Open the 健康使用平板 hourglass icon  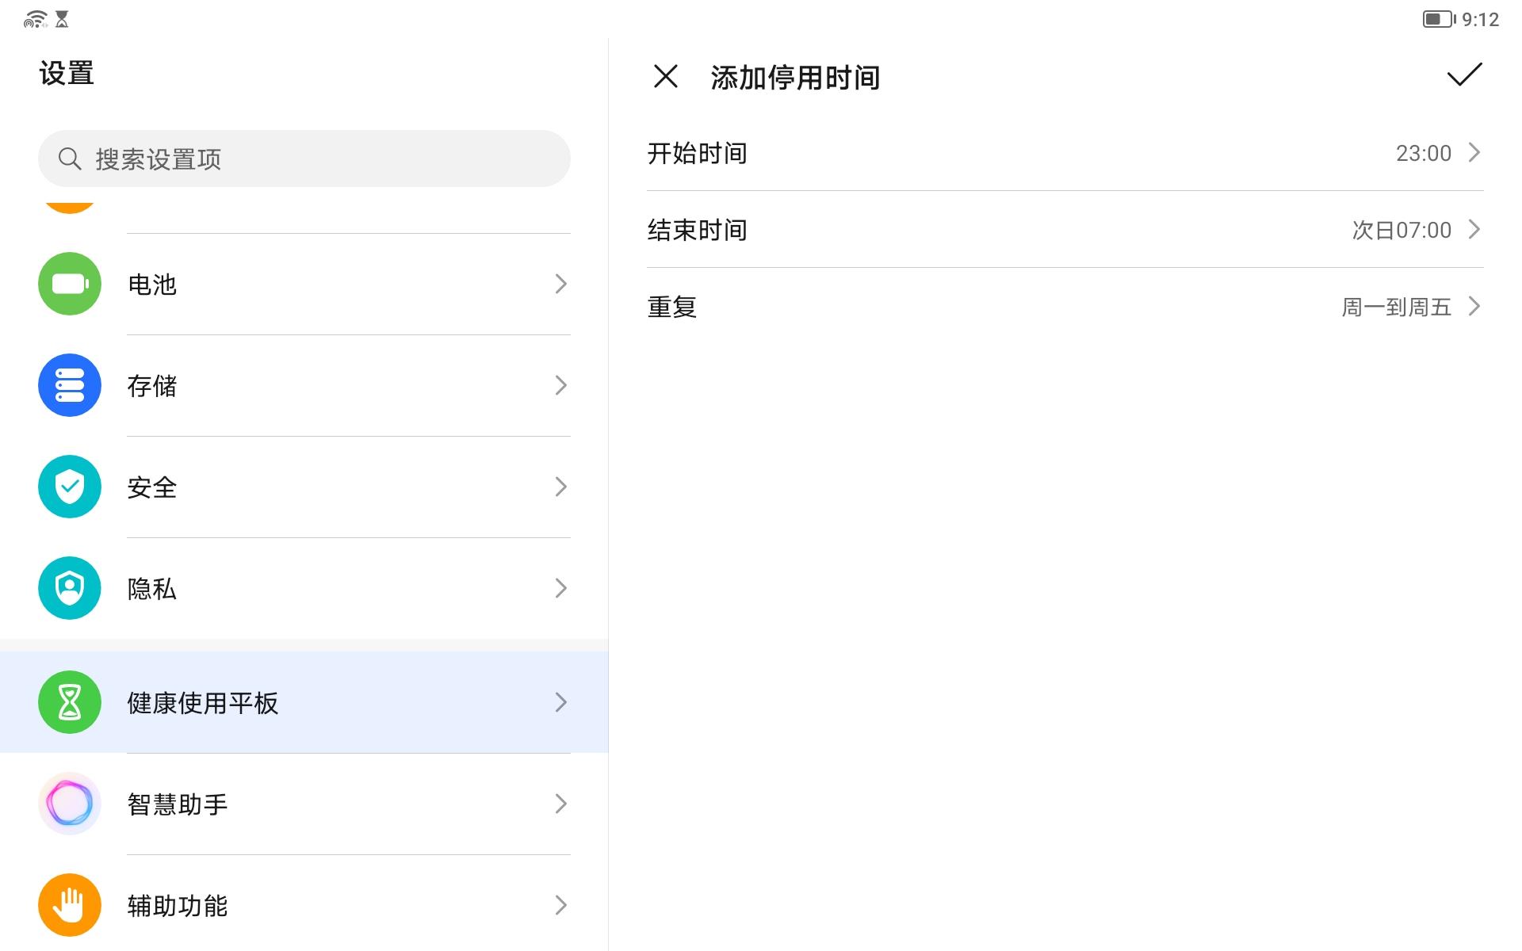pos(69,701)
